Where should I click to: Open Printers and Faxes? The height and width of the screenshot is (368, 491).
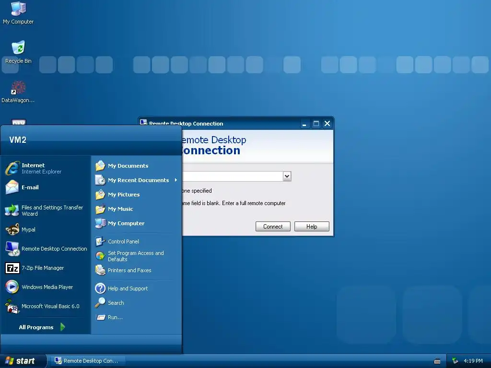tap(123, 270)
